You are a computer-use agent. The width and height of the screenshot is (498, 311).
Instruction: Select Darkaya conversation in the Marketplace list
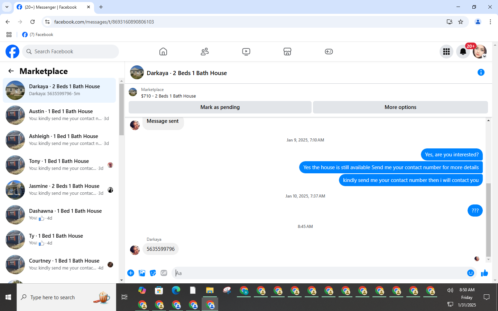[59, 90]
